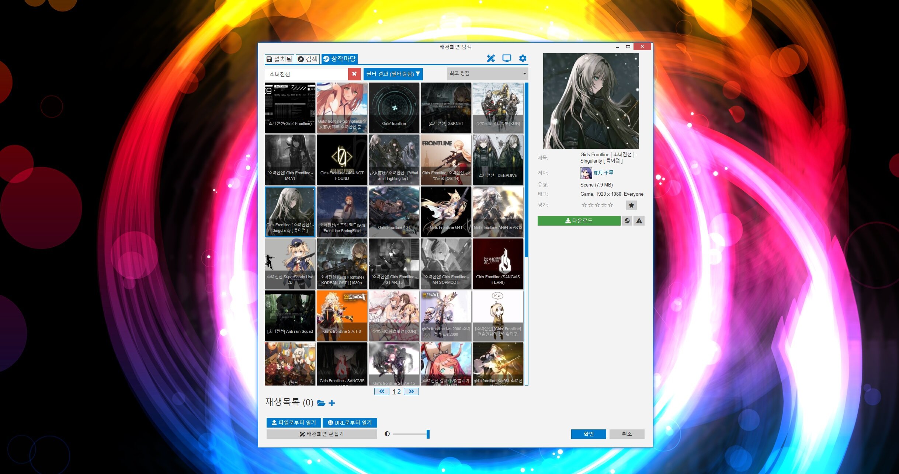
Task: Select Girl's frontline S.A.T 8 thumbnail
Action: [x=342, y=316]
